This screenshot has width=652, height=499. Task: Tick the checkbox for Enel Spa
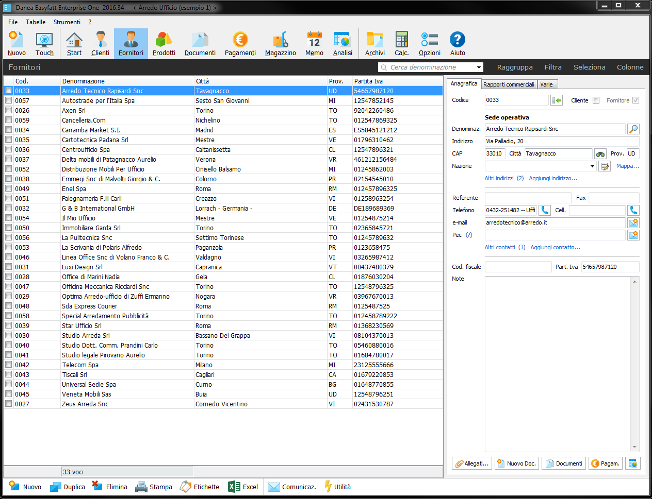click(8, 188)
